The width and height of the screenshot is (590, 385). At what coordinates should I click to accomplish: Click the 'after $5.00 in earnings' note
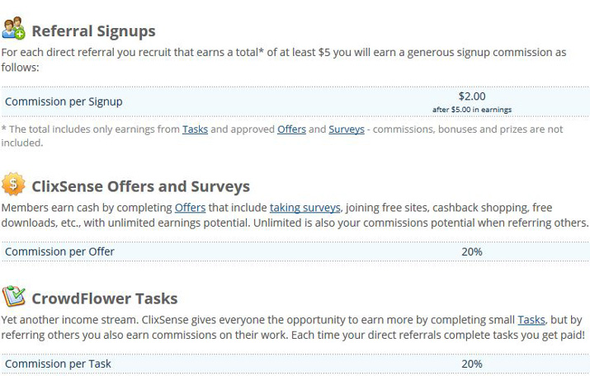pyautogui.click(x=472, y=110)
